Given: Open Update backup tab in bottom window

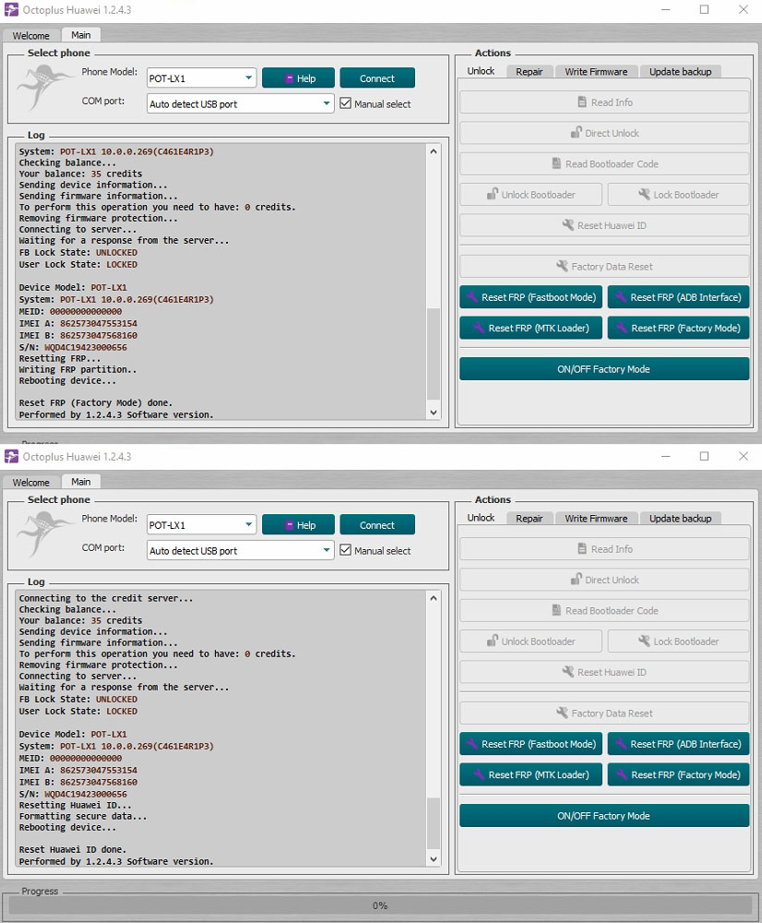Looking at the screenshot, I should coord(680,519).
